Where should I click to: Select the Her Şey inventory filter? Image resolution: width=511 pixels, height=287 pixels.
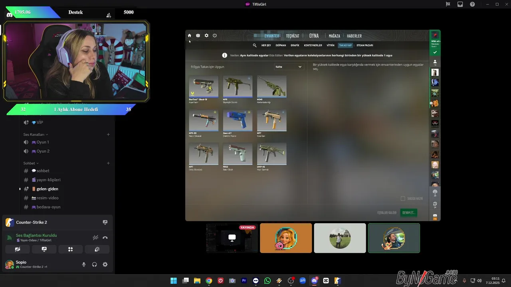[266, 45]
